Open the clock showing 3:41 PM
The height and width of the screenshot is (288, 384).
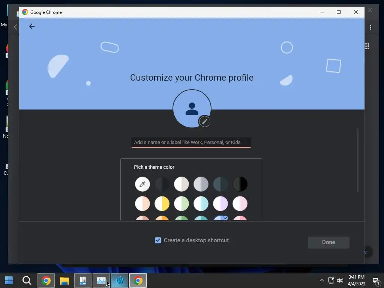point(357,280)
